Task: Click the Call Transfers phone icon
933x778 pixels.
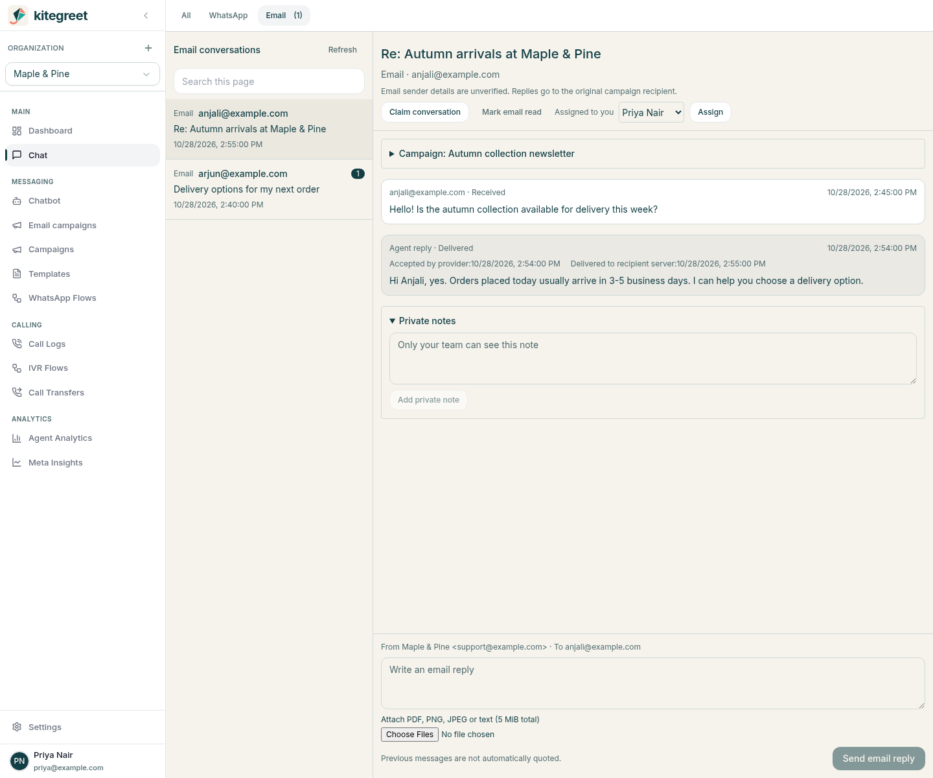Action: [x=17, y=392]
